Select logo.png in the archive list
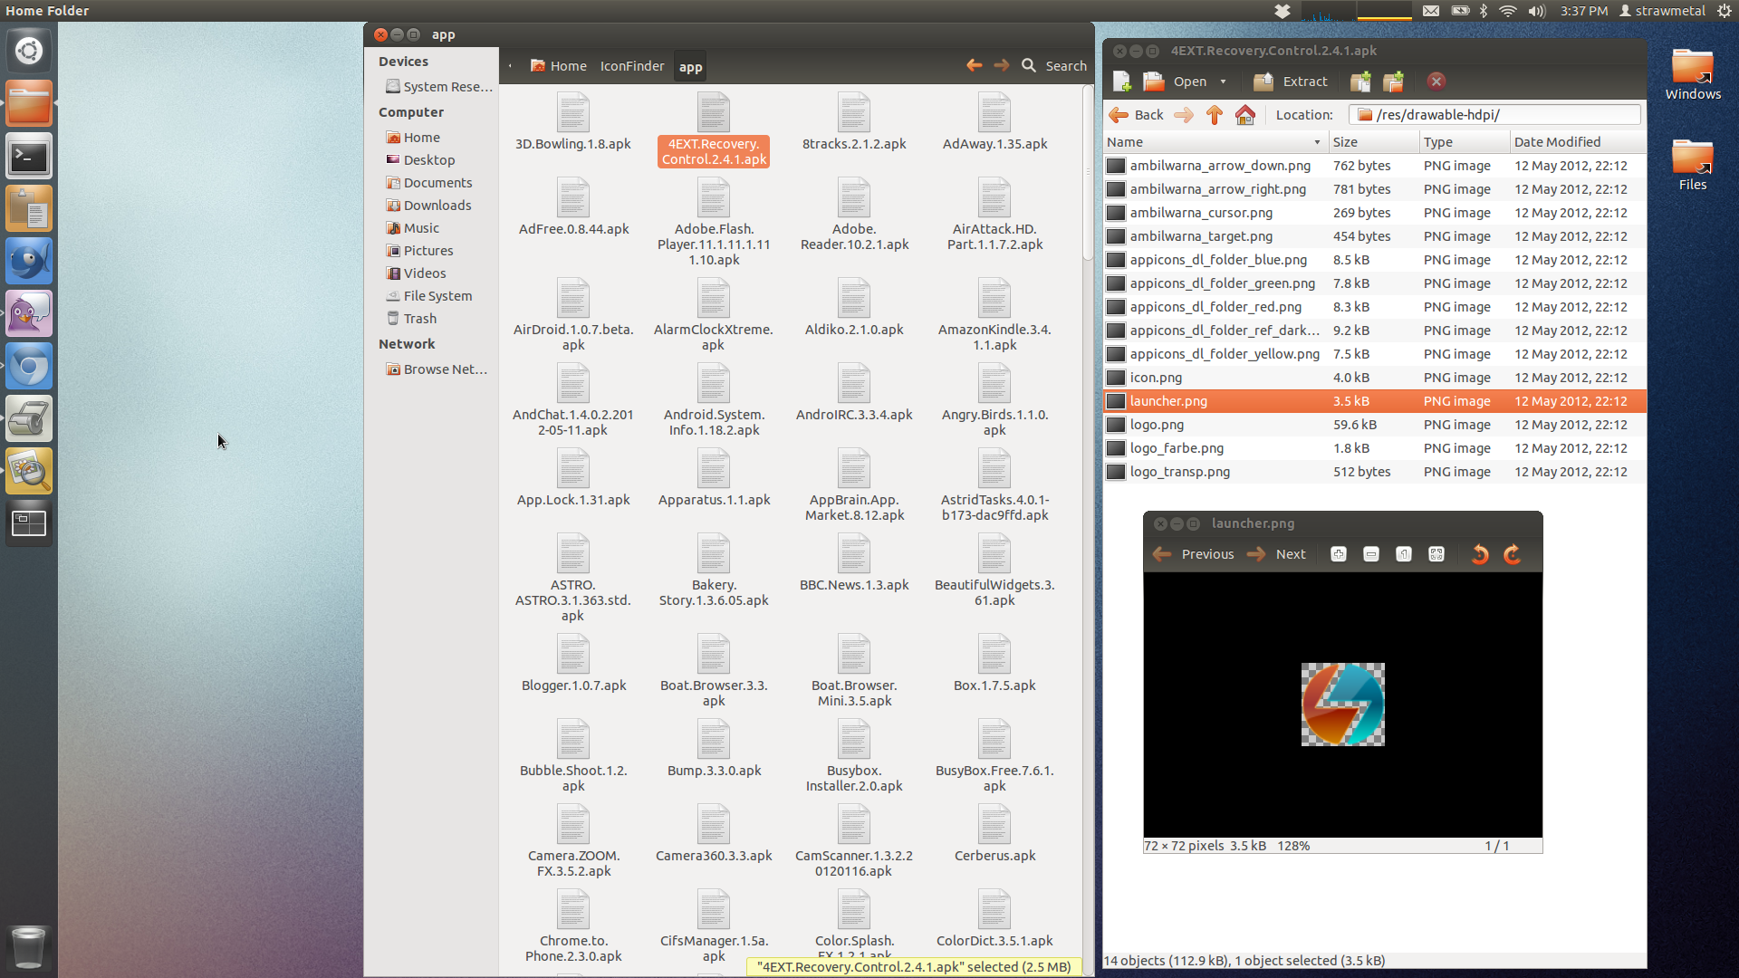Screen dimensions: 1739x978 1157,425
